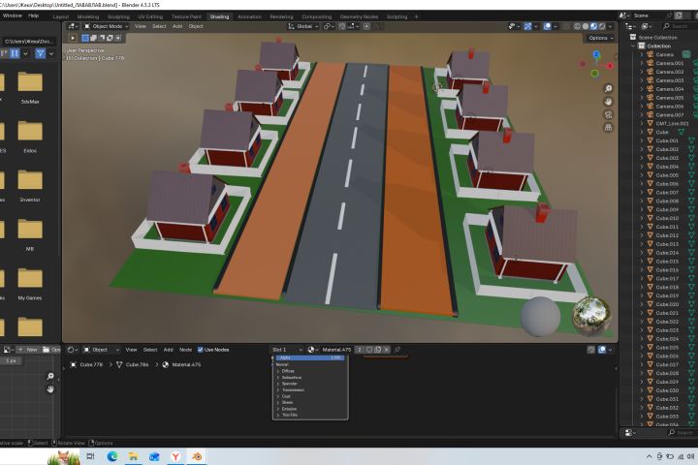Click the Camera.003 object icon
Screen dimensions: 698x465
click(x=650, y=80)
